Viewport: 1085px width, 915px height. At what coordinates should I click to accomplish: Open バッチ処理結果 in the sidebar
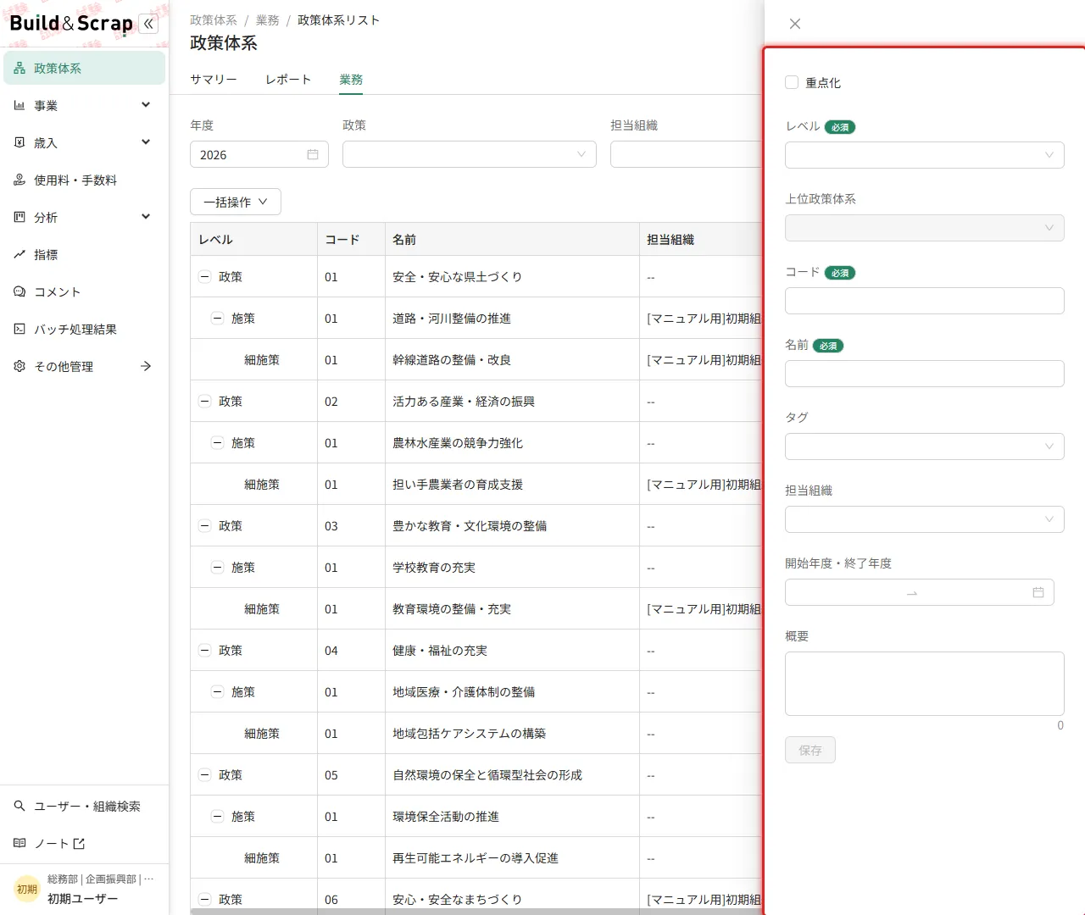point(84,330)
